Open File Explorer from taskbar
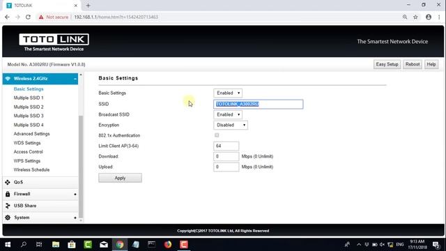Image resolution: width=446 pixels, height=251 pixels. coord(56,245)
